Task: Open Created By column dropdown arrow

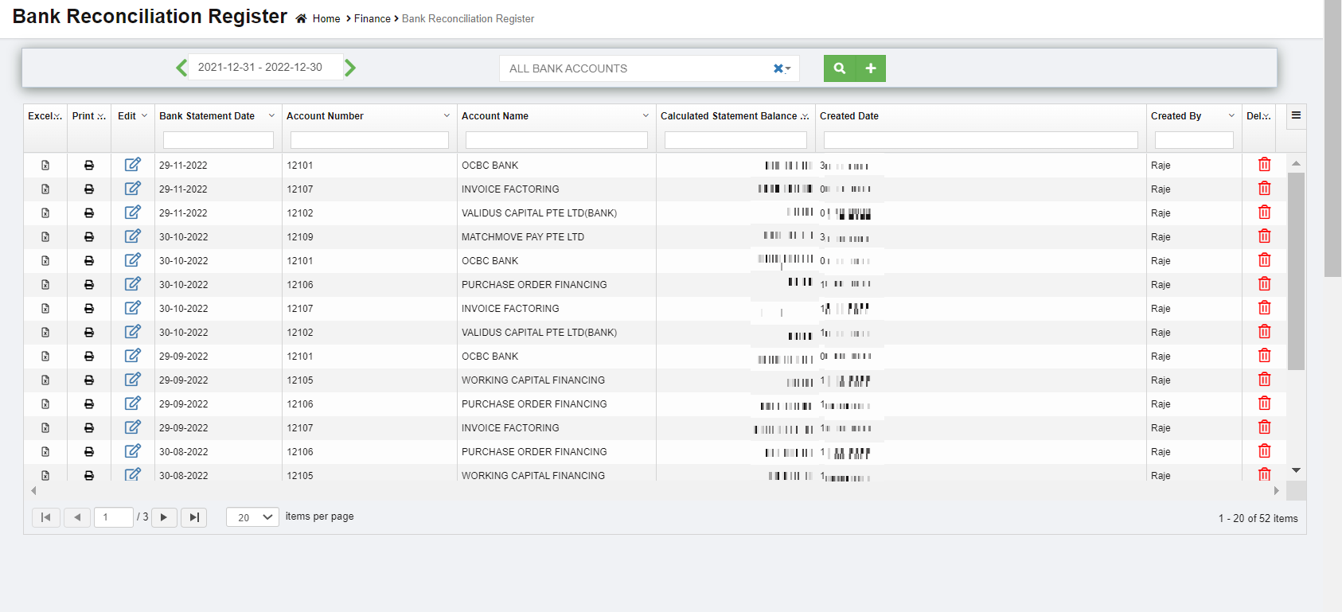Action: pos(1231,115)
